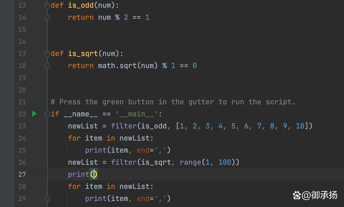Click '__name__' on line 22
Viewport: 344px width, 207px height.
tap(81, 114)
